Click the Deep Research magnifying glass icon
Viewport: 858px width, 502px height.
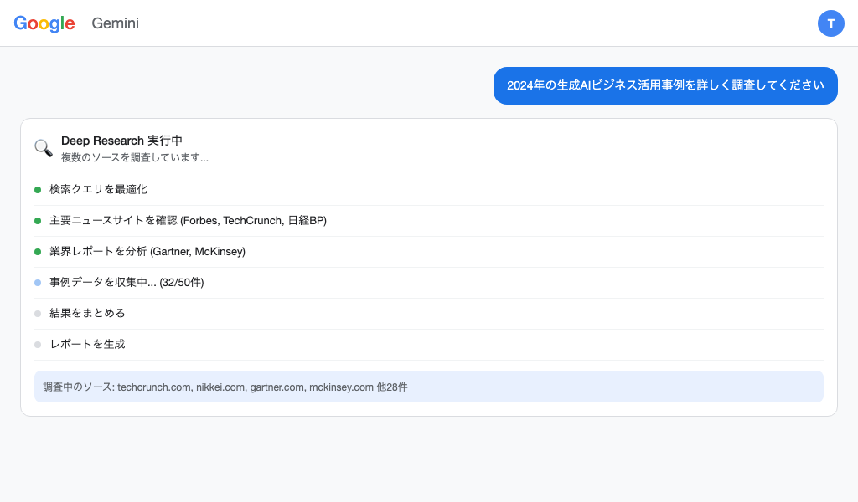(43, 147)
